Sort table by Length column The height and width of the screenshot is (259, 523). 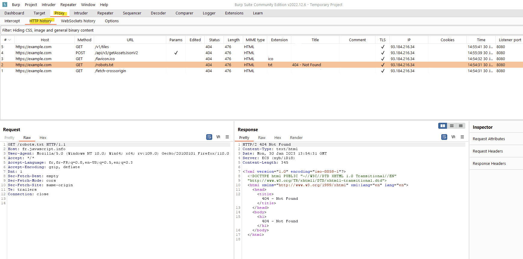(x=234, y=40)
